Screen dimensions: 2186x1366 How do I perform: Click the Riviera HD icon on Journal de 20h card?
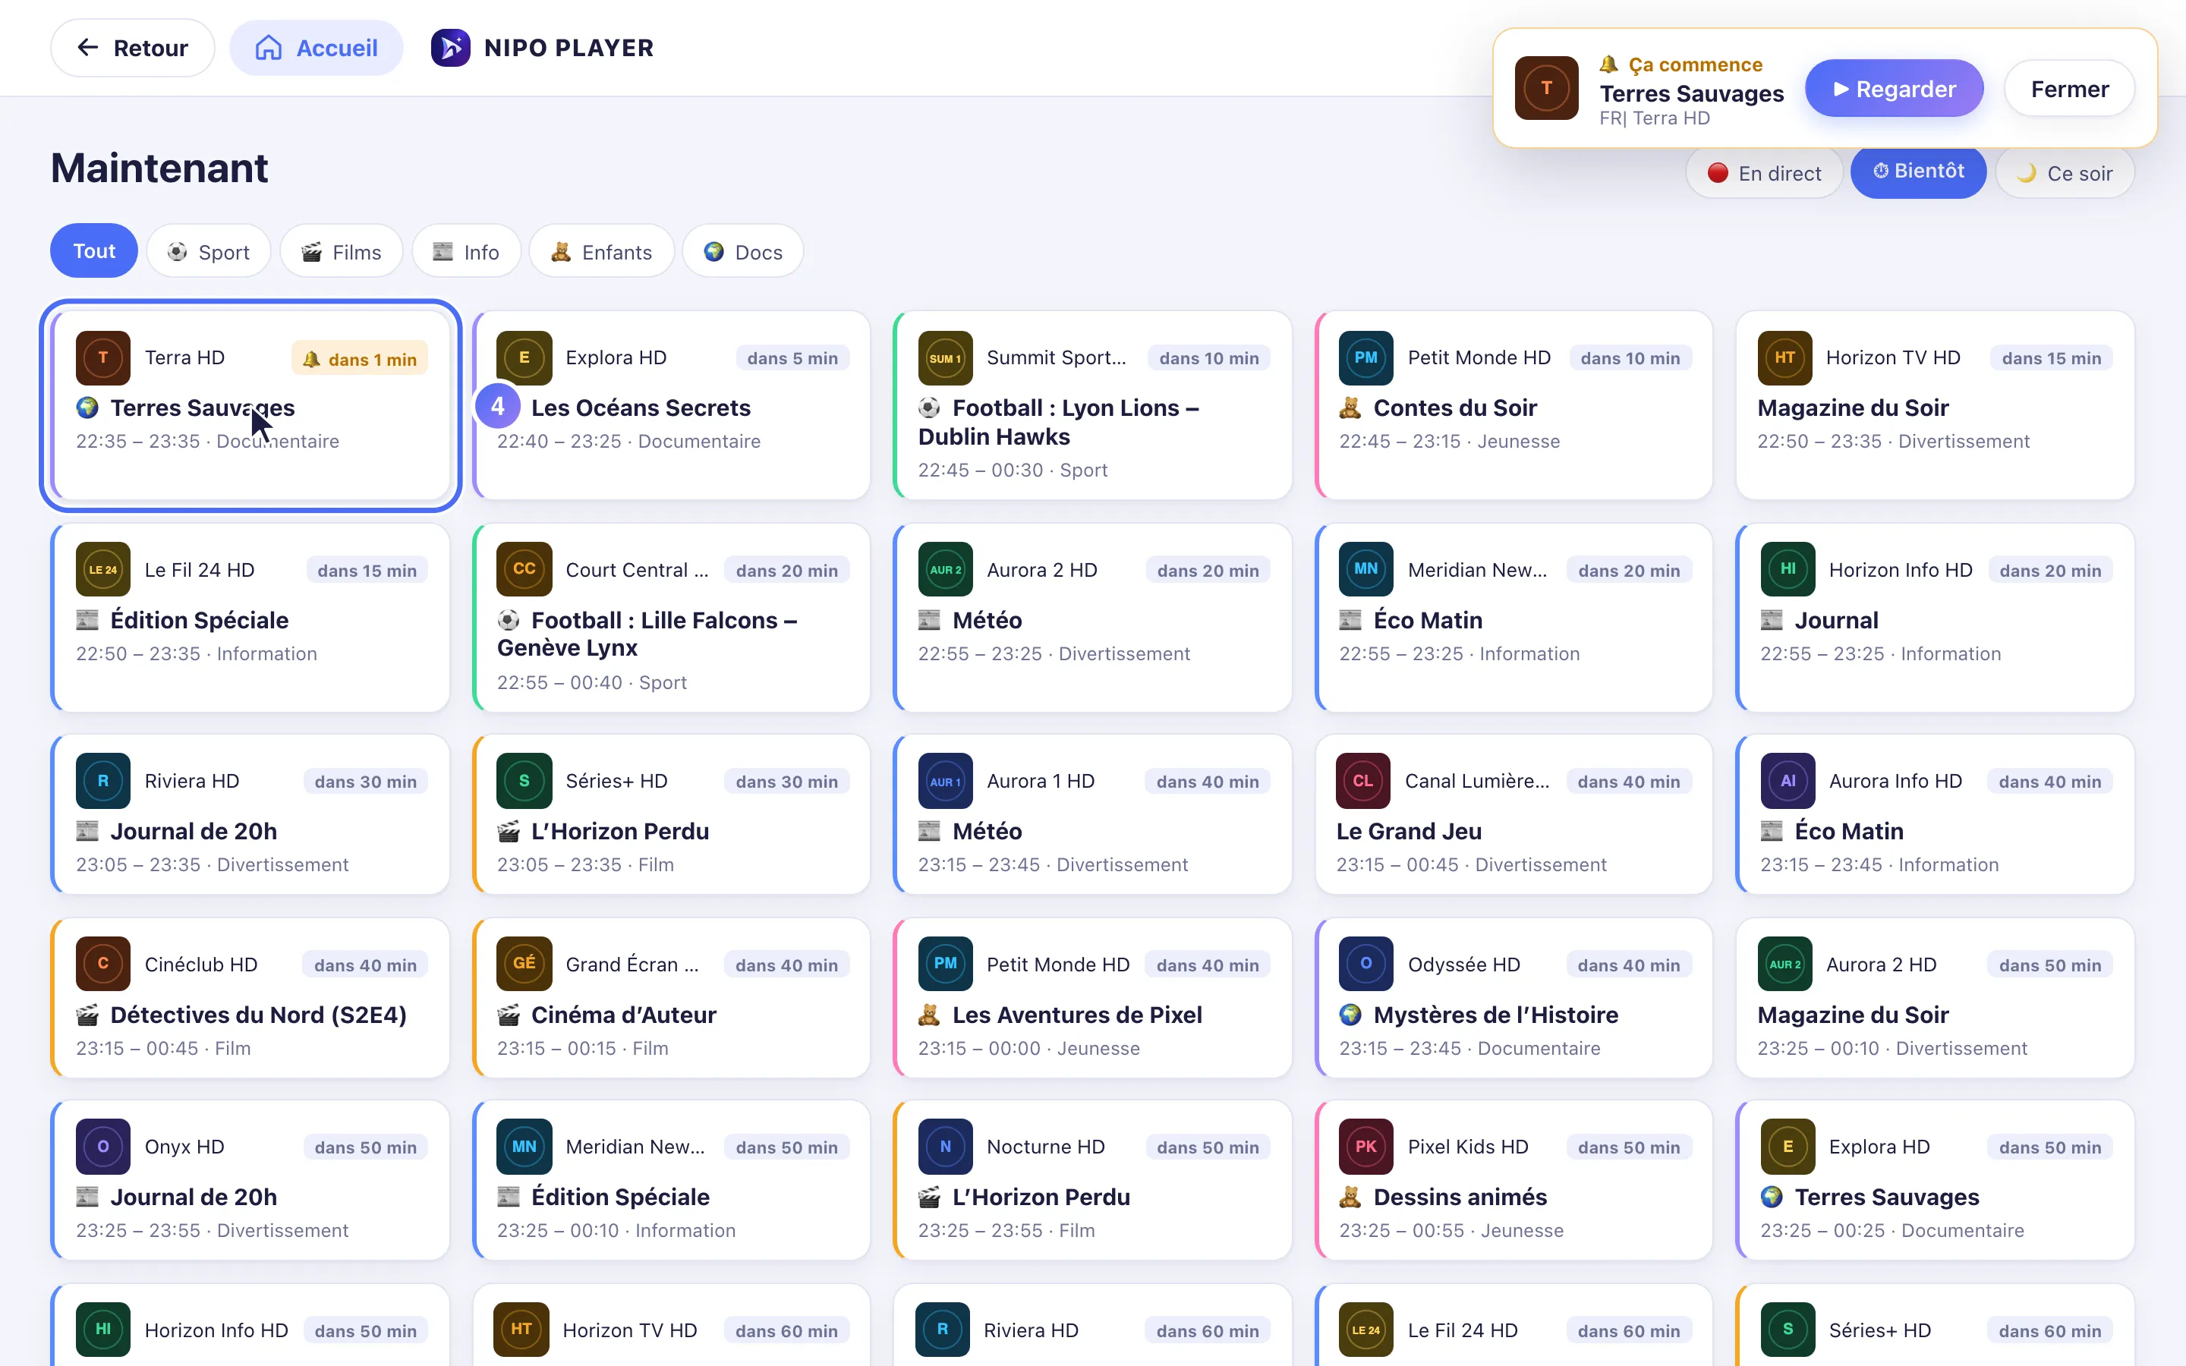(x=103, y=781)
